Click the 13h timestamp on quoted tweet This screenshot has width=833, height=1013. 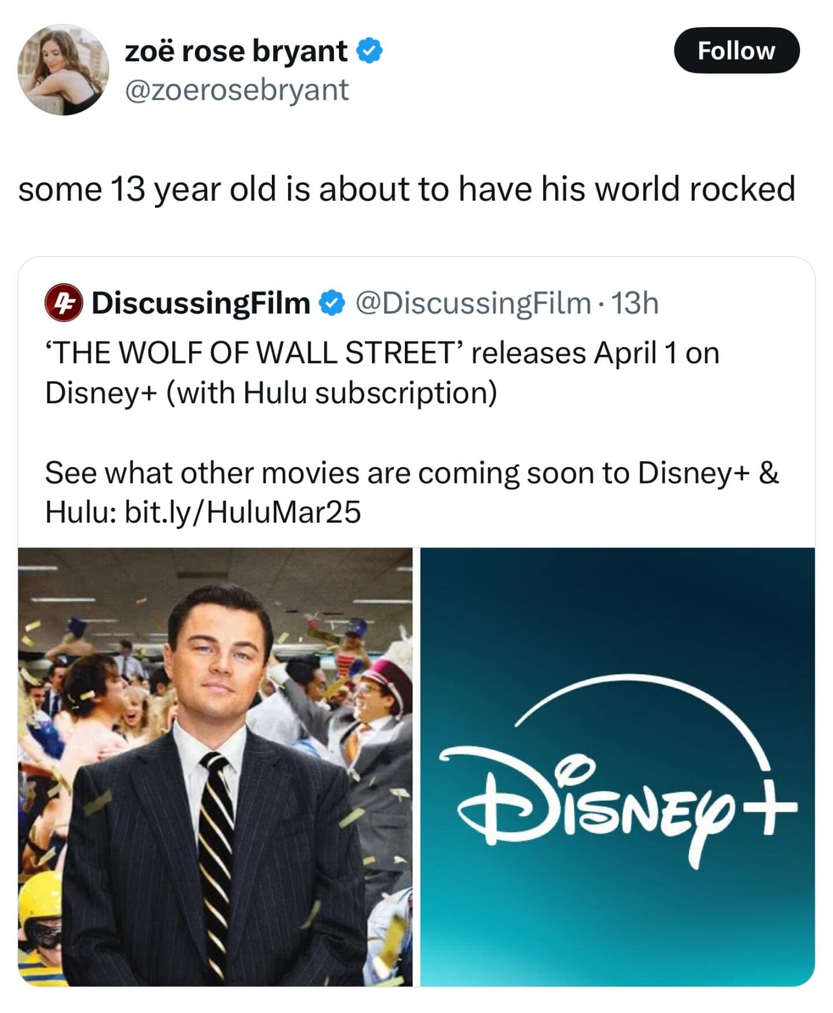click(635, 303)
